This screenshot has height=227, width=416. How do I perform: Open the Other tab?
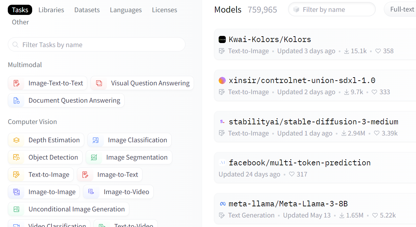[x=20, y=22]
